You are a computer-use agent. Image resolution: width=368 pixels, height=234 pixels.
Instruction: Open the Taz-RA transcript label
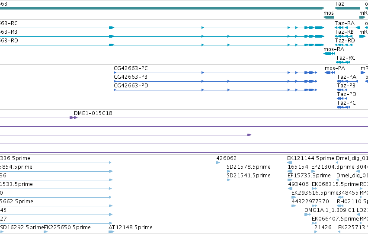345,23
